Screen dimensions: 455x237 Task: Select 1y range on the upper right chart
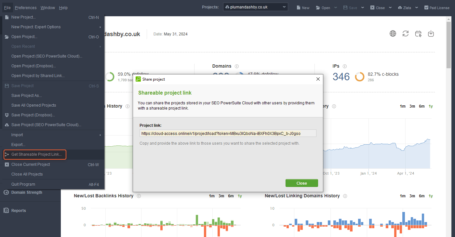(431, 106)
